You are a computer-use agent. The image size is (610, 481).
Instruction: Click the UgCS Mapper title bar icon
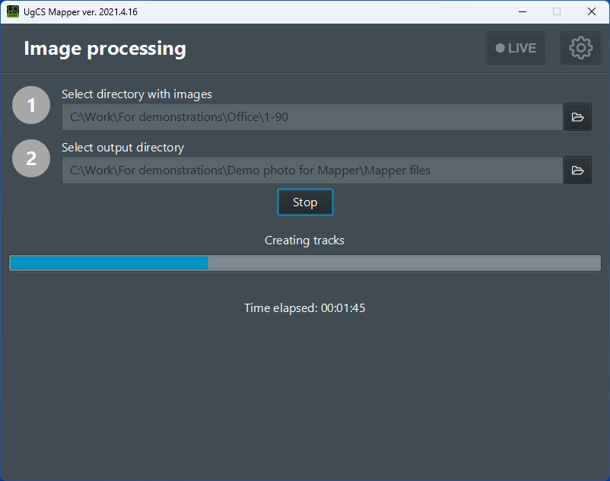point(12,11)
